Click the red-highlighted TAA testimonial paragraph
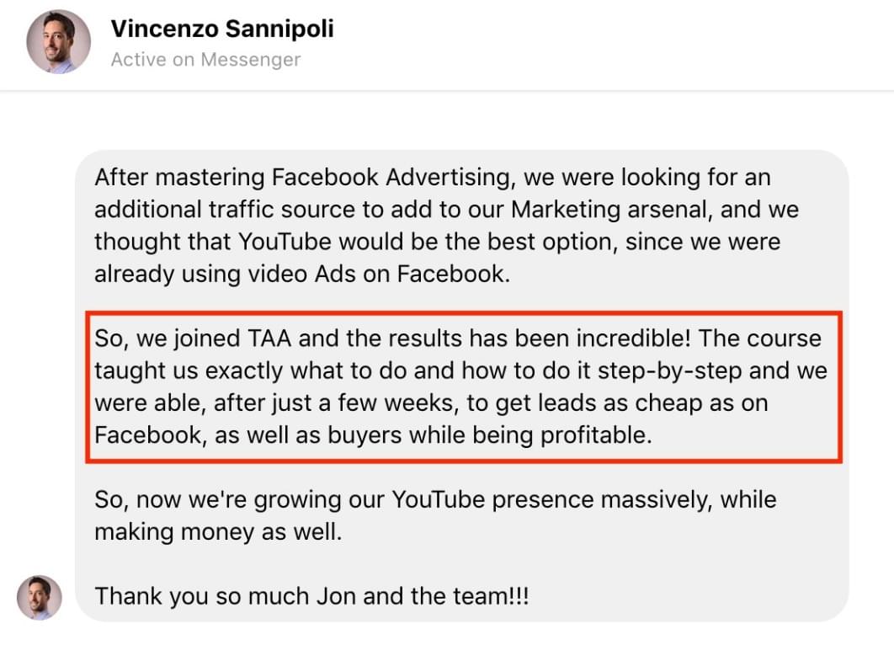The image size is (894, 645). (464, 386)
